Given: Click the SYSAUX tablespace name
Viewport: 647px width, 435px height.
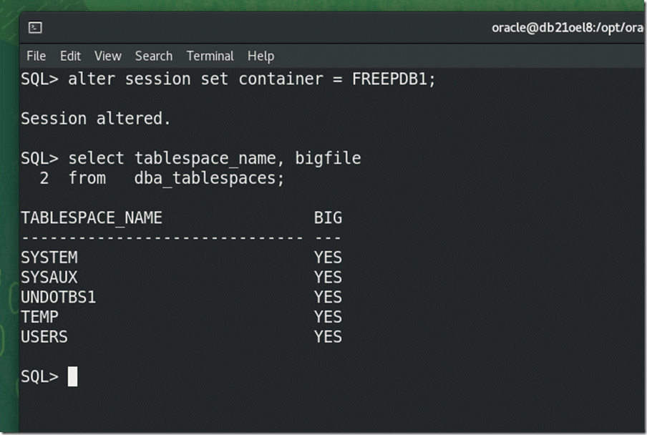Looking at the screenshot, I should coord(49,277).
